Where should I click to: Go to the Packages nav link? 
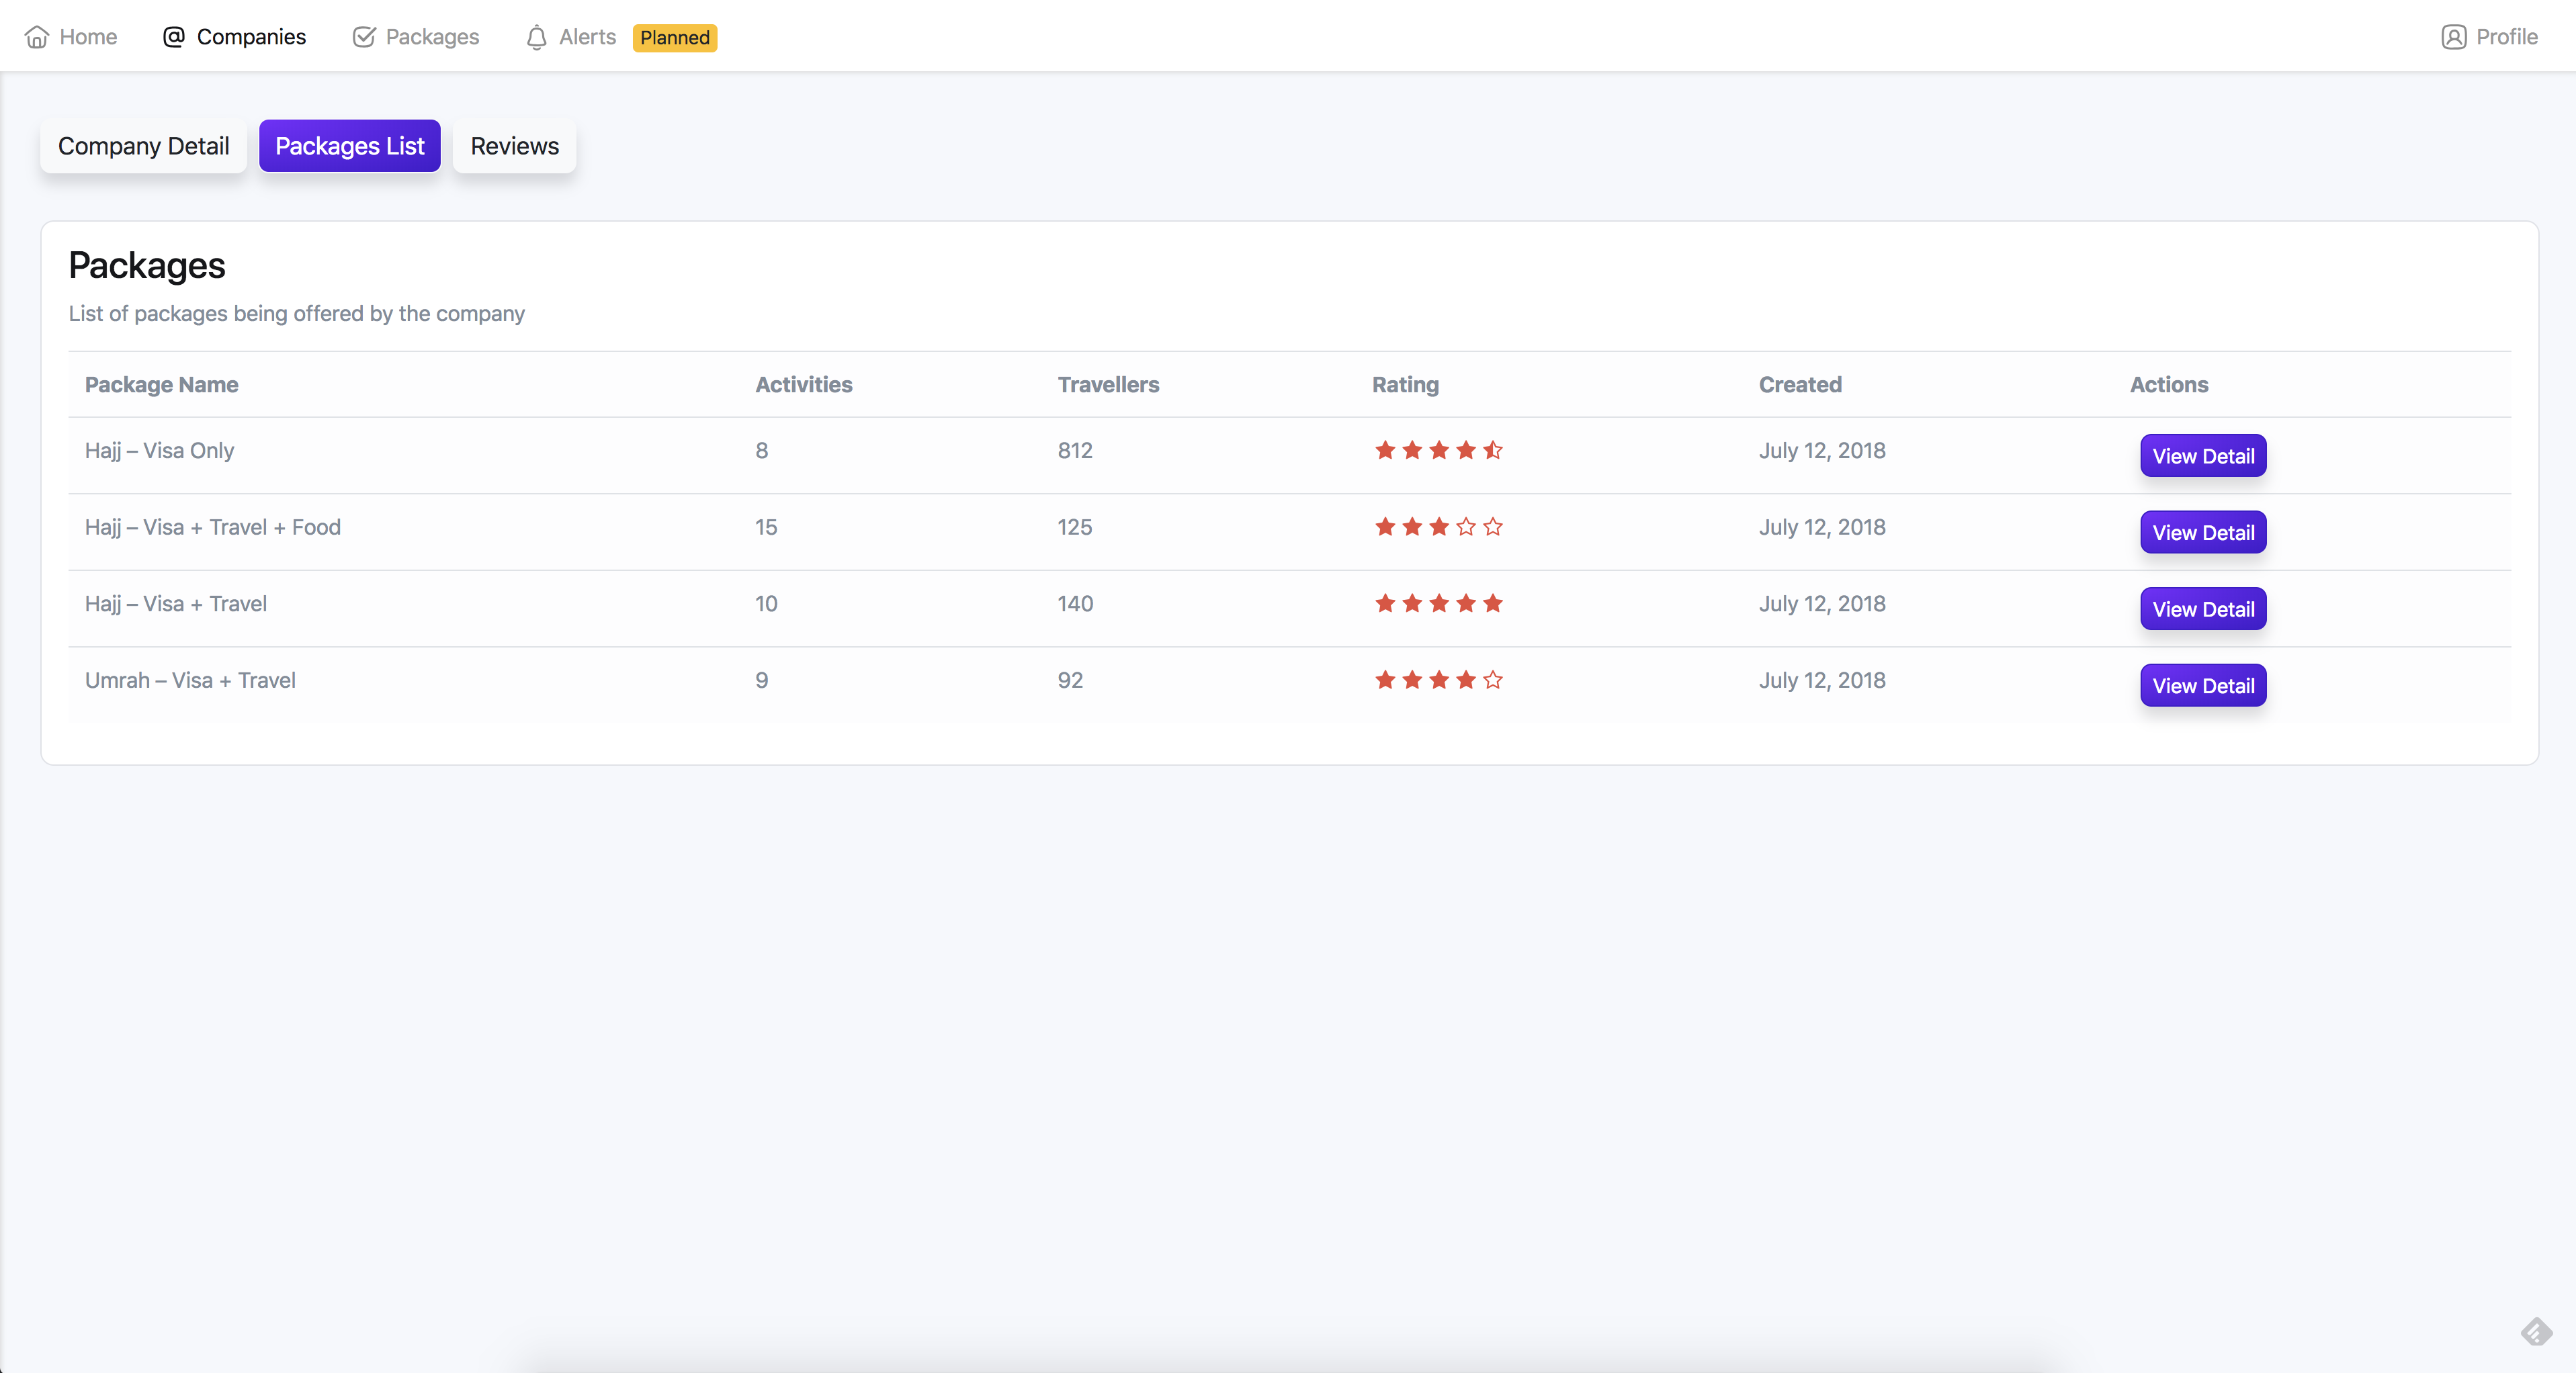tap(432, 37)
